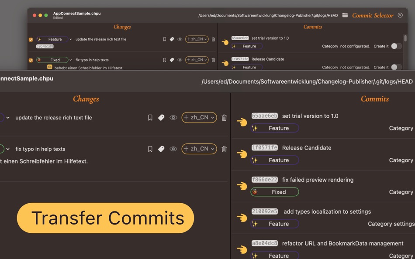Delete the fix typo change via trash icon
The image size is (415, 259).
point(225,149)
